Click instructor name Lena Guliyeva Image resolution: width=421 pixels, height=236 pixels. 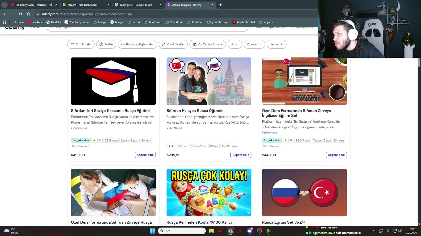pos(79,128)
